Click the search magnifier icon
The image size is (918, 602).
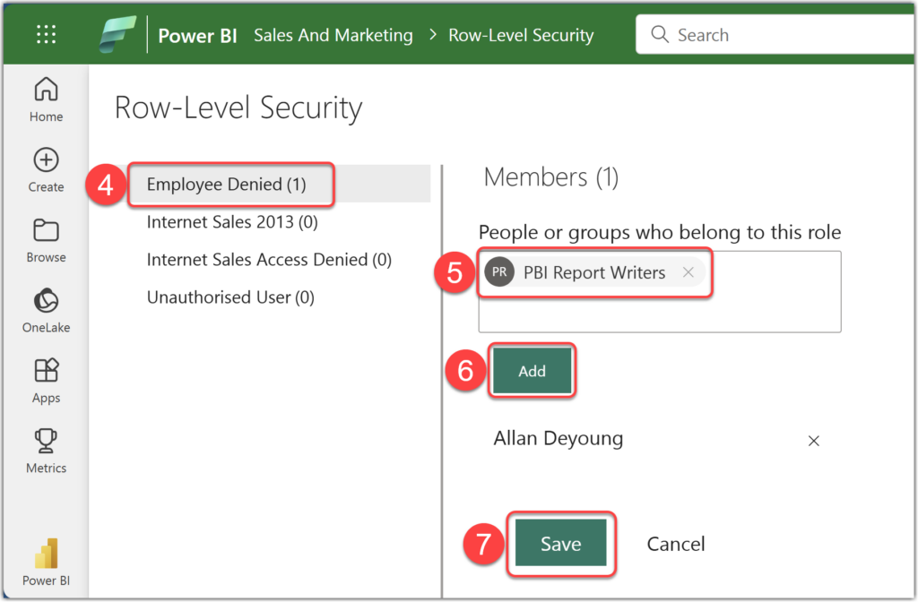click(659, 35)
